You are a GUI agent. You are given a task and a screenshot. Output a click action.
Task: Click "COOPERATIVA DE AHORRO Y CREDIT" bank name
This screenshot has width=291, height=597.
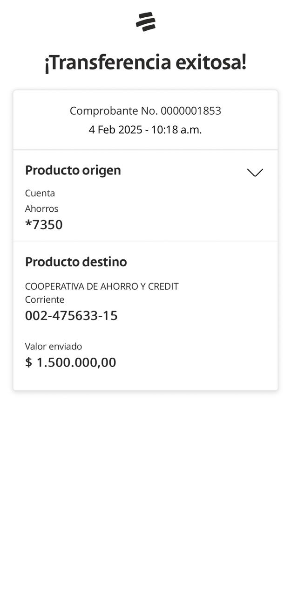click(x=102, y=286)
